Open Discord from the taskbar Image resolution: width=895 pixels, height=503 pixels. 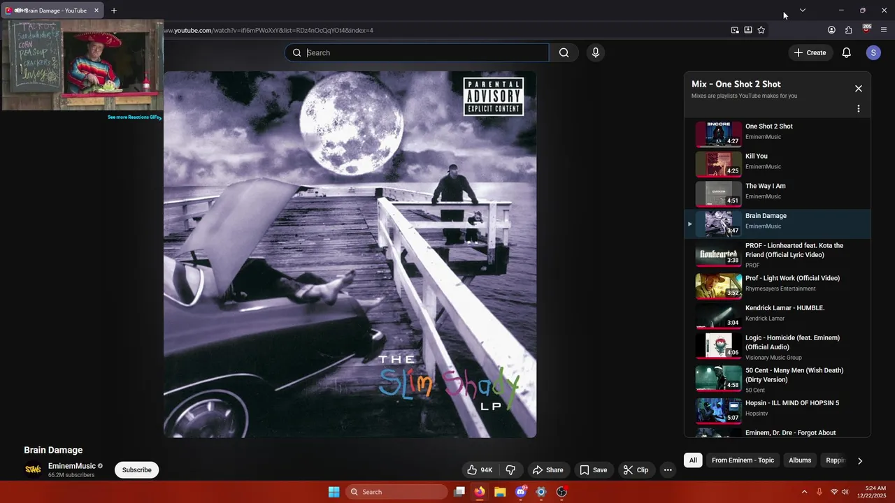[520, 492]
